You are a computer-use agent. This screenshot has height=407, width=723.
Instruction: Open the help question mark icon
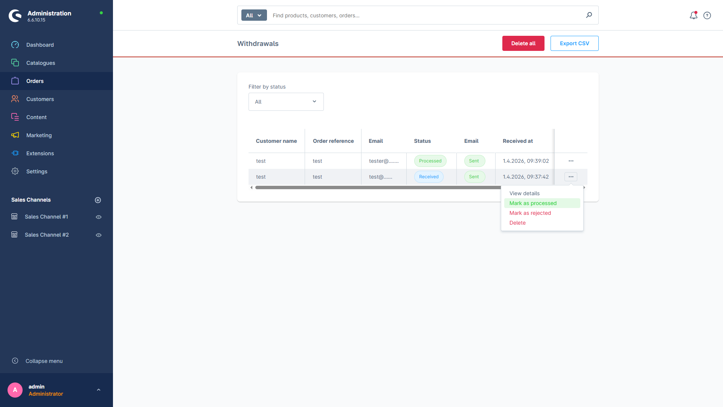pos(707,15)
